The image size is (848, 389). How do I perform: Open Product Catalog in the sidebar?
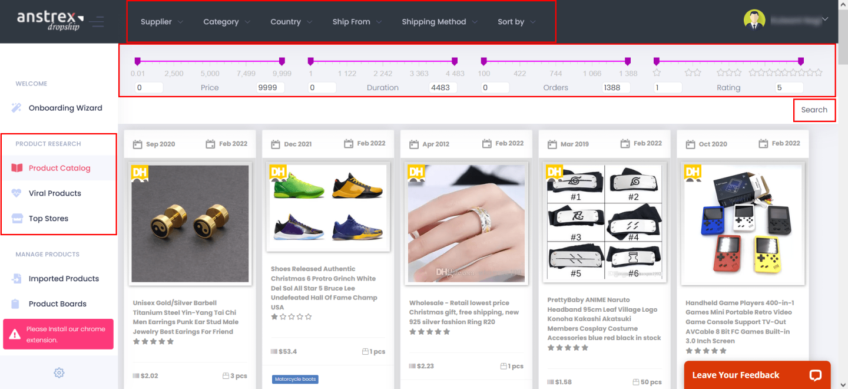point(59,168)
